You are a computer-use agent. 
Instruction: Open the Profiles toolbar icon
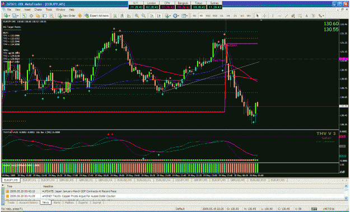click(x=15, y=16)
